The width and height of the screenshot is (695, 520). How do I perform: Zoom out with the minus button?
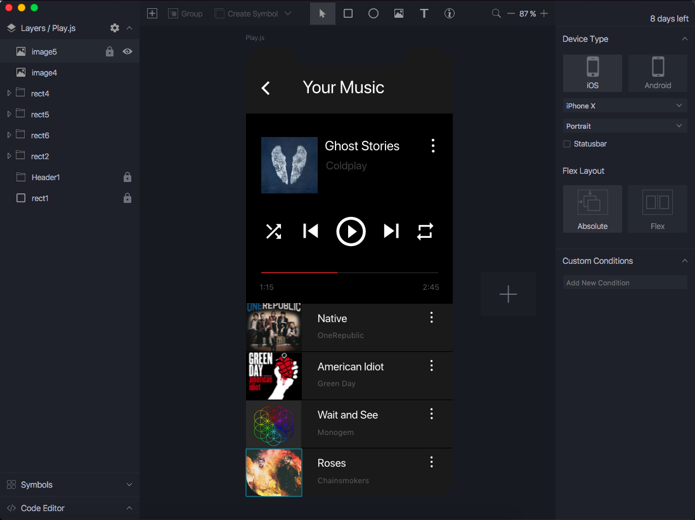[510, 13]
